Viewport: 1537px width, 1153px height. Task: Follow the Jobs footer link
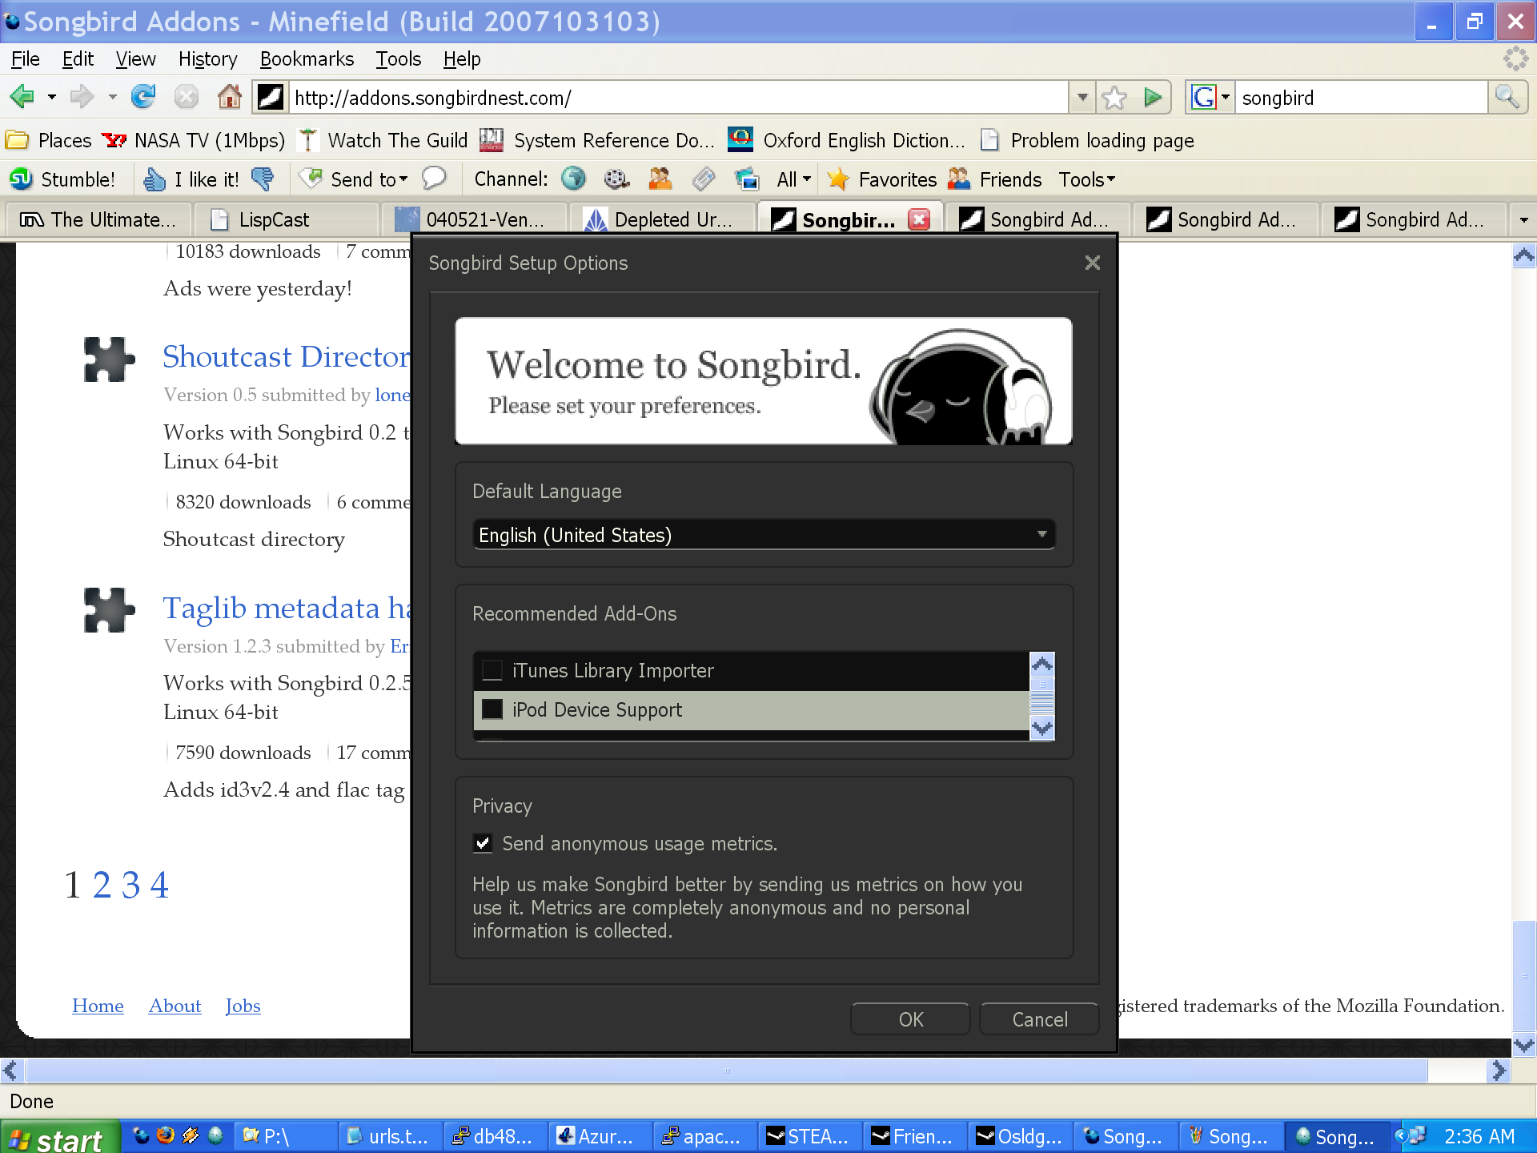pyautogui.click(x=243, y=1006)
